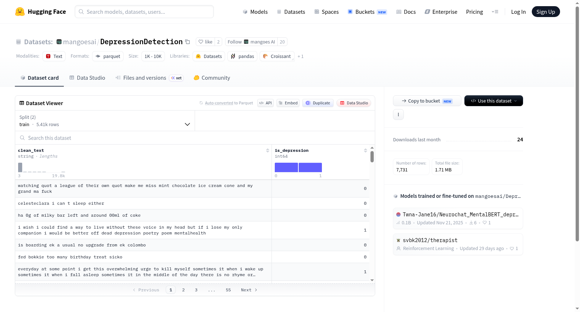Viewport: 580px width, 312px height.
Task: Go to page 2 of the table
Action: [183, 290]
